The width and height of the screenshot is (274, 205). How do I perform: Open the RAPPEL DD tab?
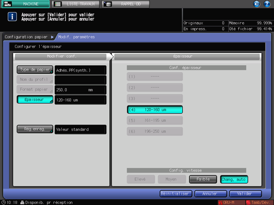(x=126, y=4)
